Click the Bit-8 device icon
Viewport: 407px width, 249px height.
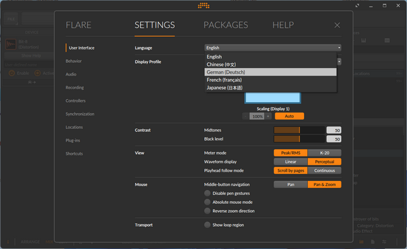click(x=11, y=44)
